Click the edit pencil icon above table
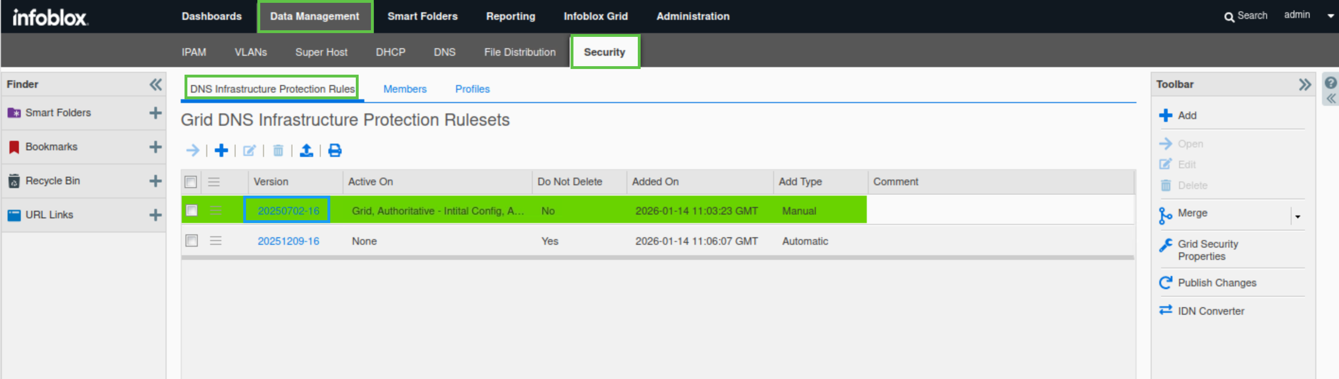 click(249, 151)
